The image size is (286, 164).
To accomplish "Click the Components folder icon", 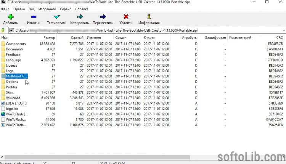I will tap(3, 44).
